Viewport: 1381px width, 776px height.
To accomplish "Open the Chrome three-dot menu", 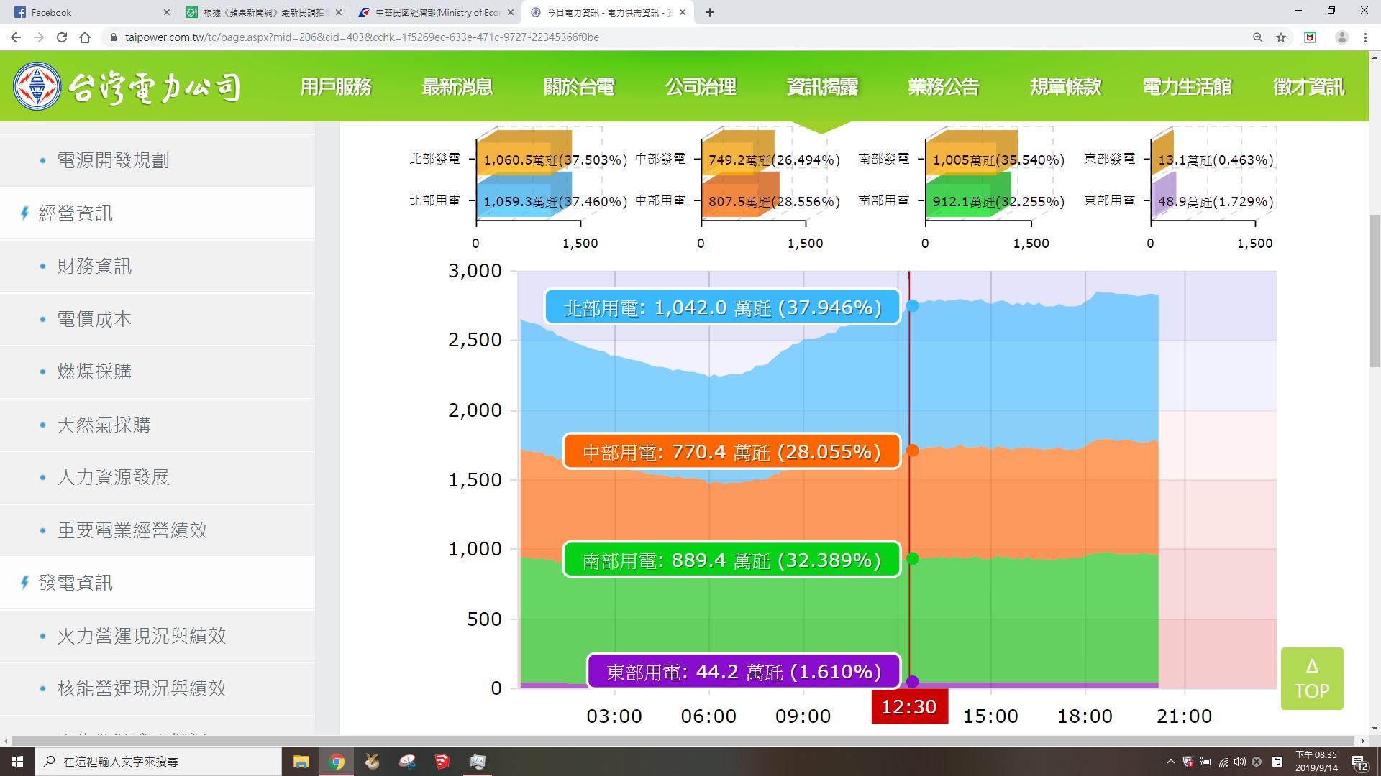I will pyautogui.click(x=1365, y=37).
